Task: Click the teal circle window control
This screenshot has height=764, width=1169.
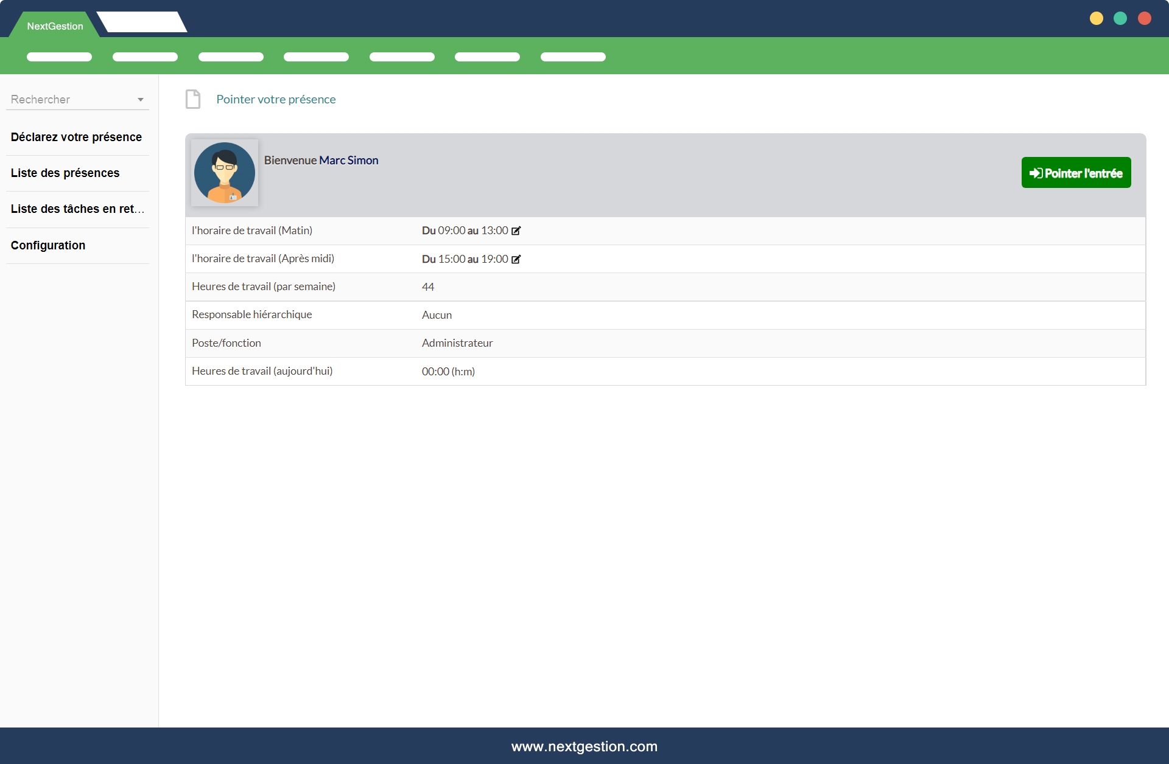Action: coord(1120,19)
